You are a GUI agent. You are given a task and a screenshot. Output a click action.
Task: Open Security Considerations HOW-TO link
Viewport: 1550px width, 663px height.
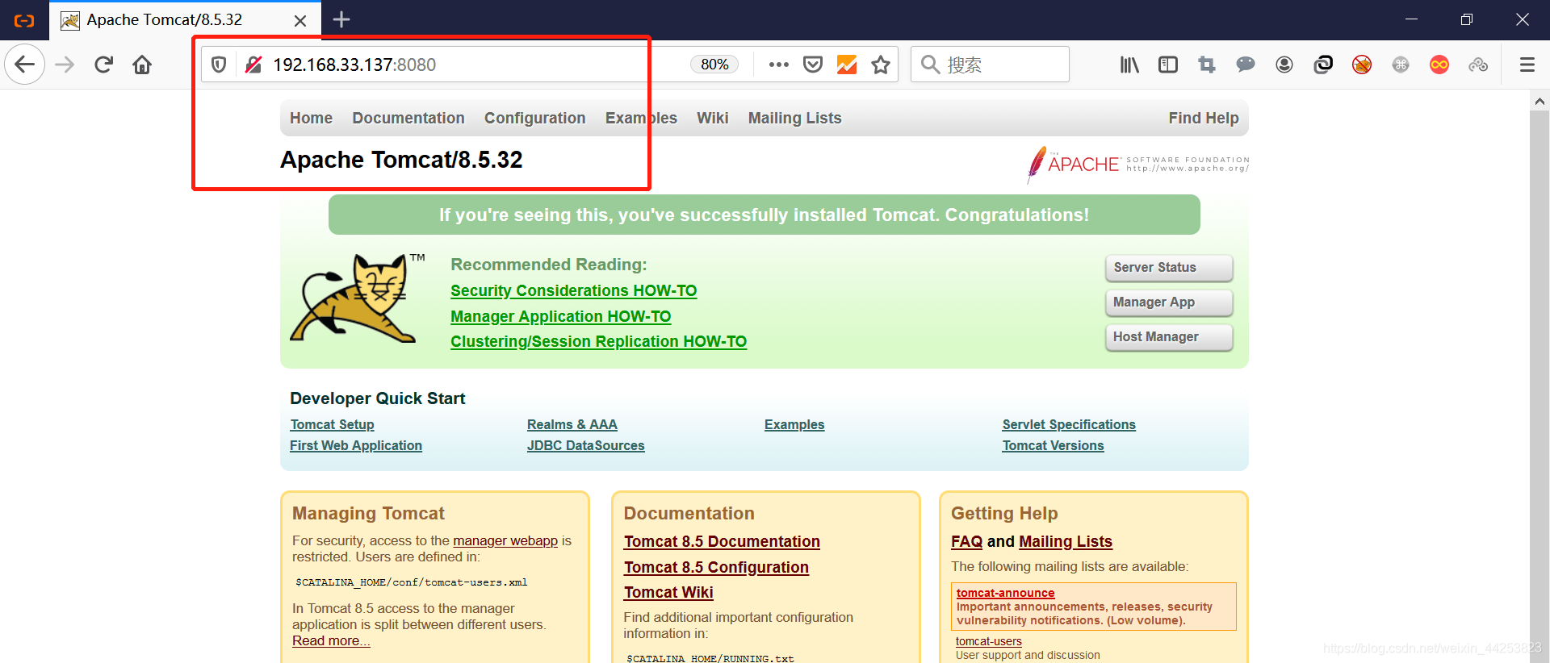574,290
